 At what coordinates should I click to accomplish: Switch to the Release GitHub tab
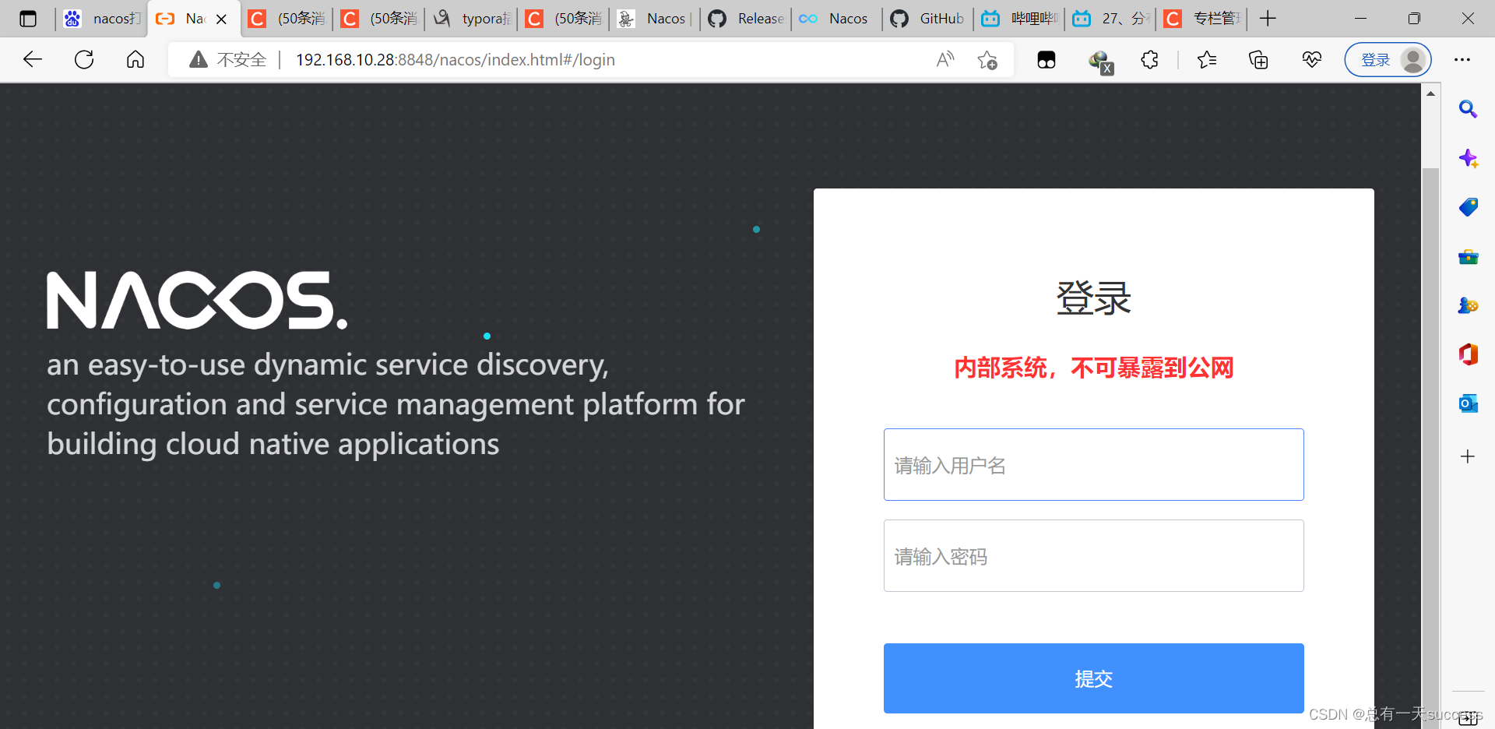[x=747, y=19]
